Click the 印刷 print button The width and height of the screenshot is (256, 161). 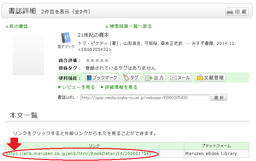click(237, 12)
